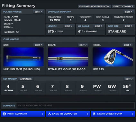Viewport: 136px width, 122px height.
Task: Select the 56 degree JPX wedge
Action: (127, 88)
